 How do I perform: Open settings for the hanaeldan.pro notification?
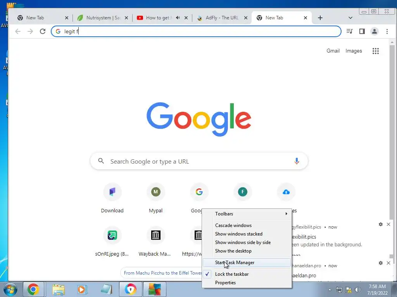click(x=381, y=263)
